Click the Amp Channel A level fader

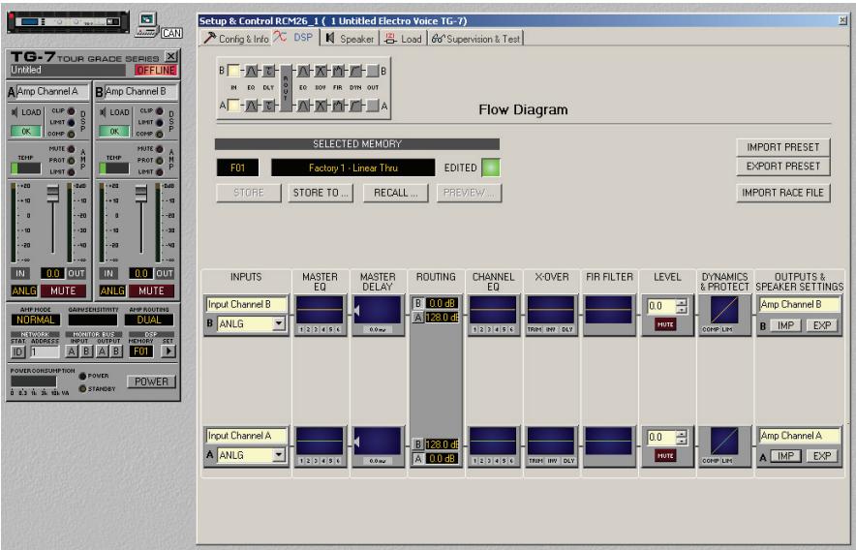click(53, 194)
